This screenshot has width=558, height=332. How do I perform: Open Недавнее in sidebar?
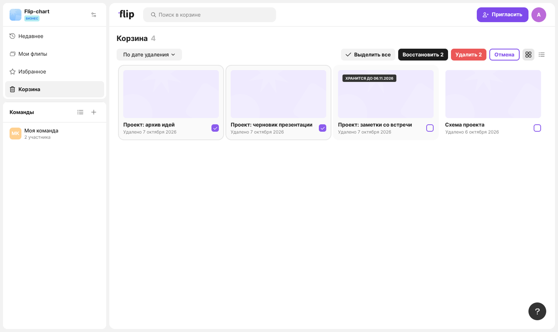(55, 36)
